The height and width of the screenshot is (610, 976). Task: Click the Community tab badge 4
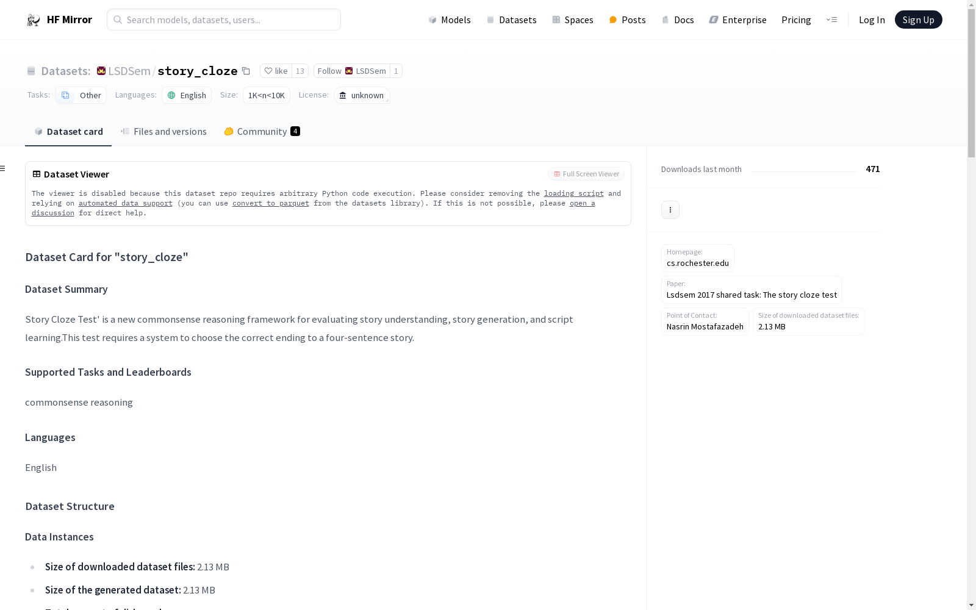(295, 131)
